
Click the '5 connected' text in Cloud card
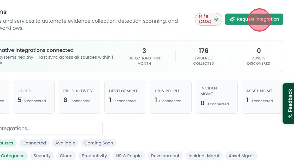35,101
